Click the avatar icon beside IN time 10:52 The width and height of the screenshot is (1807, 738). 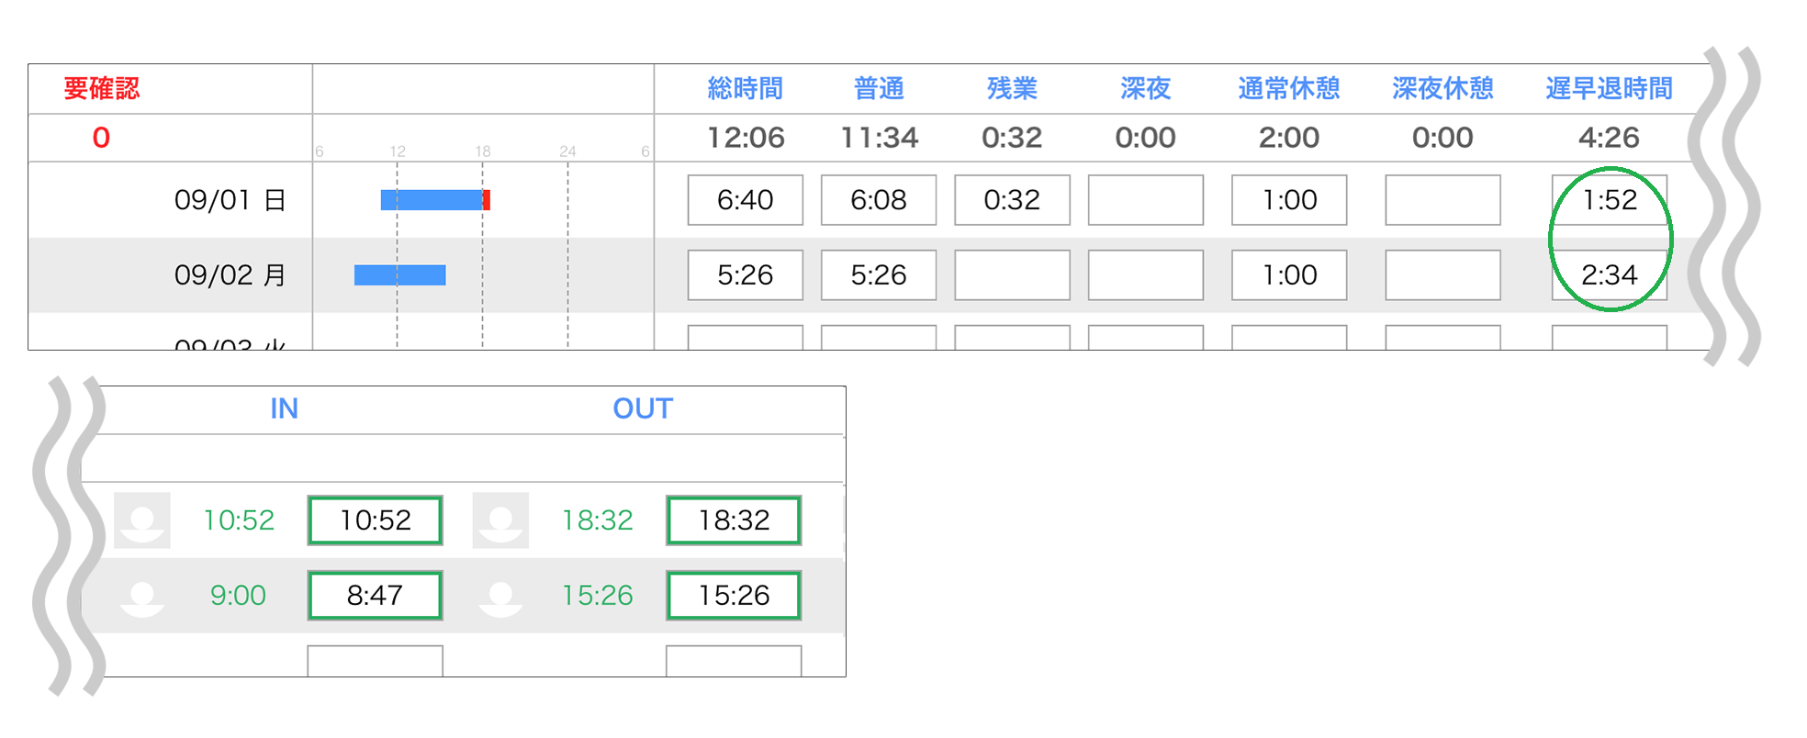(x=142, y=520)
